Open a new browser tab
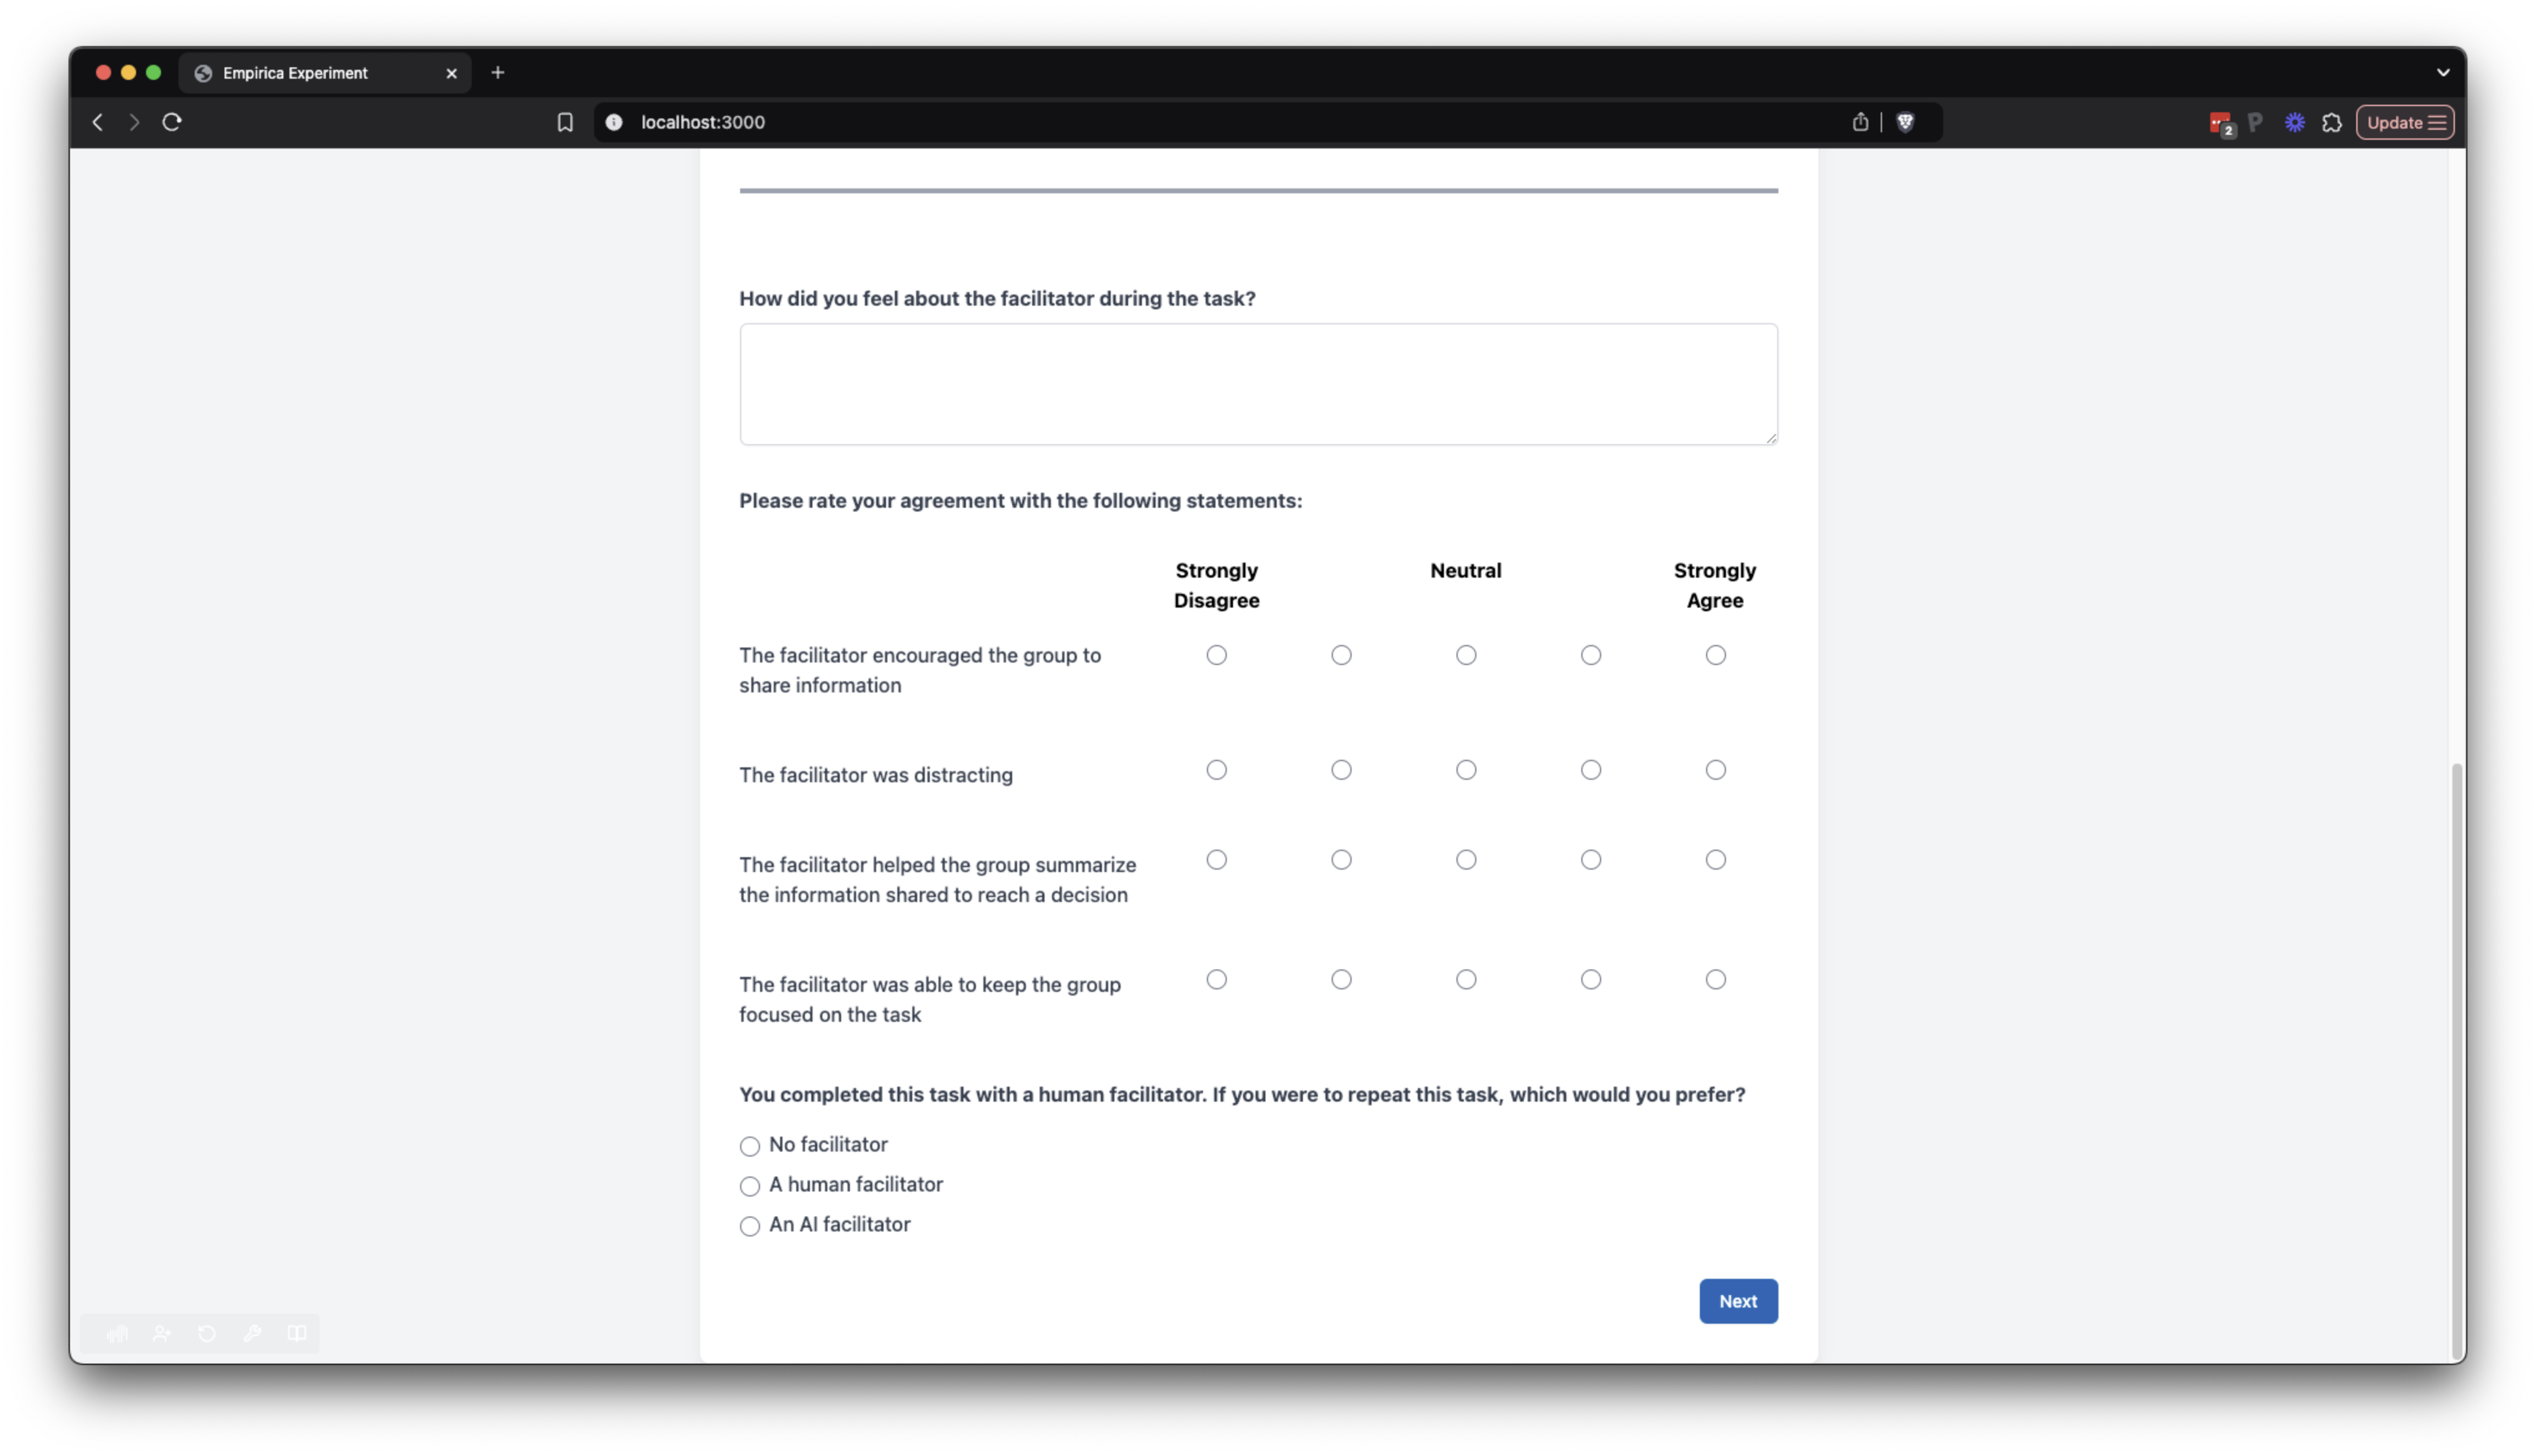2536x1456 pixels. coord(498,73)
